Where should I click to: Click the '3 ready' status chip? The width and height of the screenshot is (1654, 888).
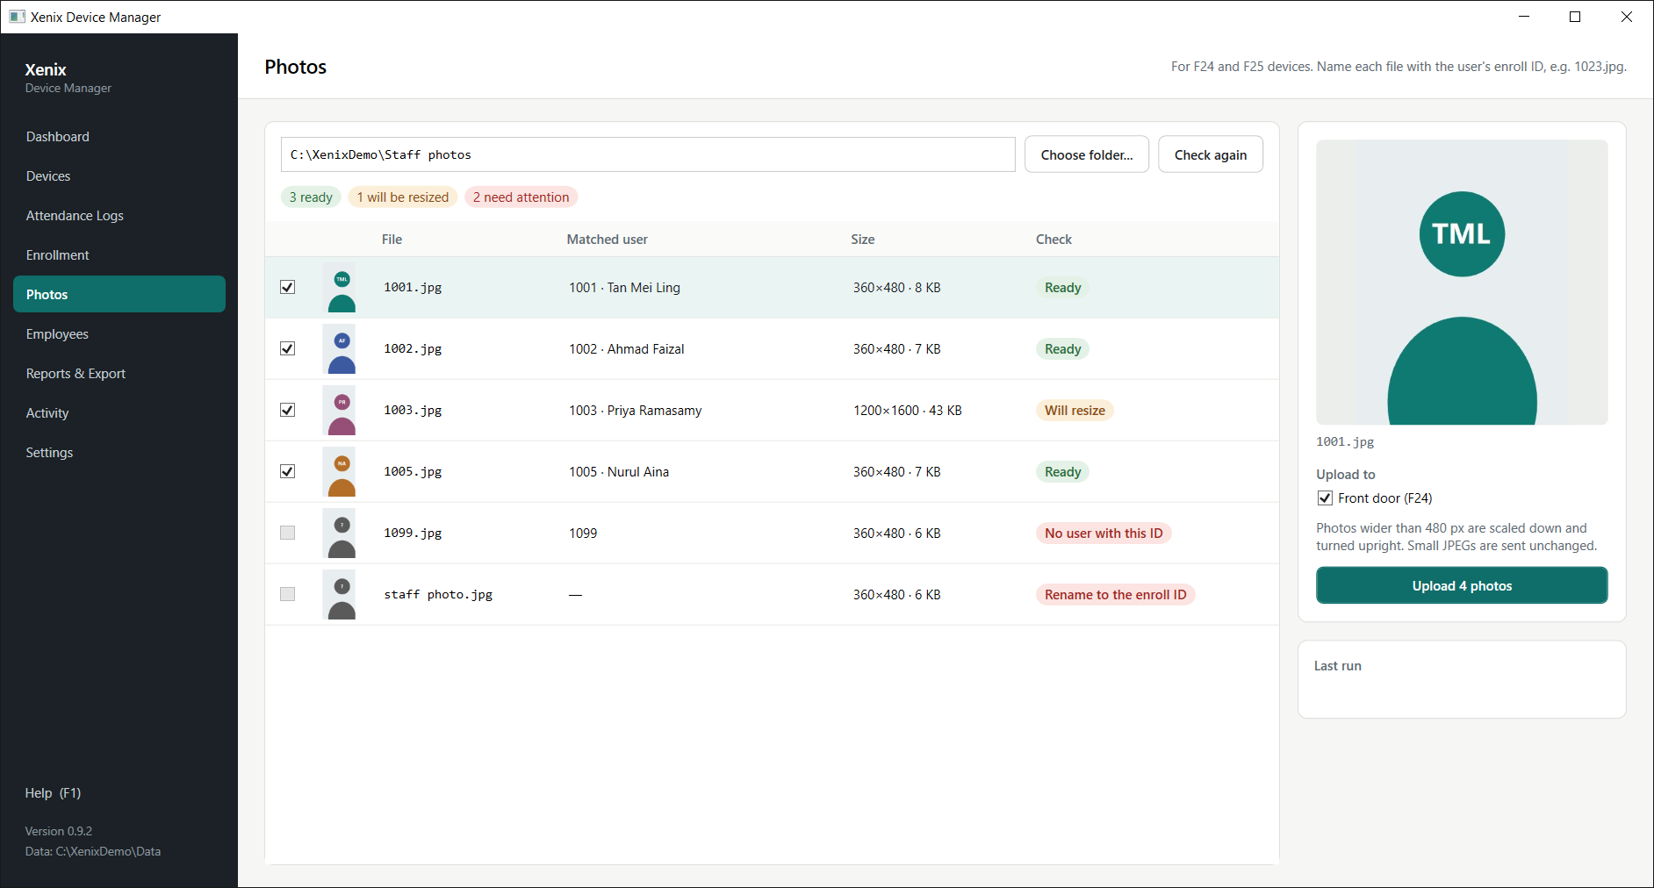click(311, 197)
